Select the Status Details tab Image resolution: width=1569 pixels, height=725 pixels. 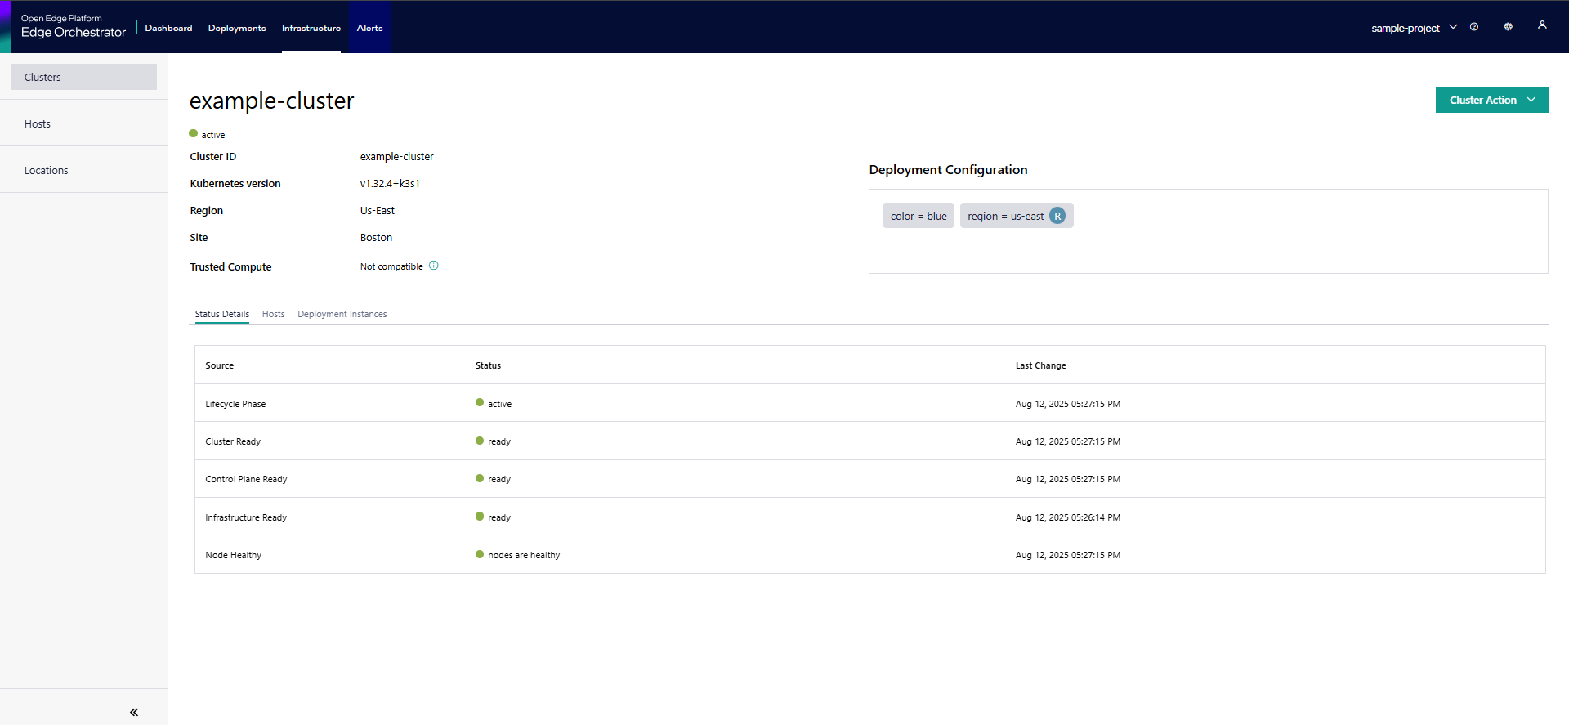[221, 314]
